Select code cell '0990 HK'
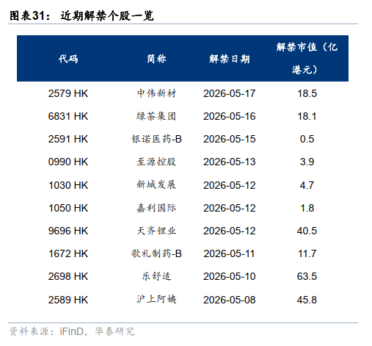 coord(68,162)
